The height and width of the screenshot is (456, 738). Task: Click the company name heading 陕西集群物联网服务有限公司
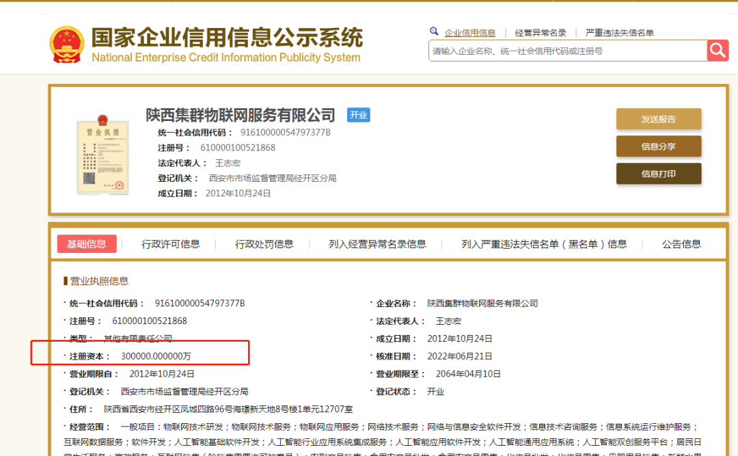pyautogui.click(x=240, y=115)
